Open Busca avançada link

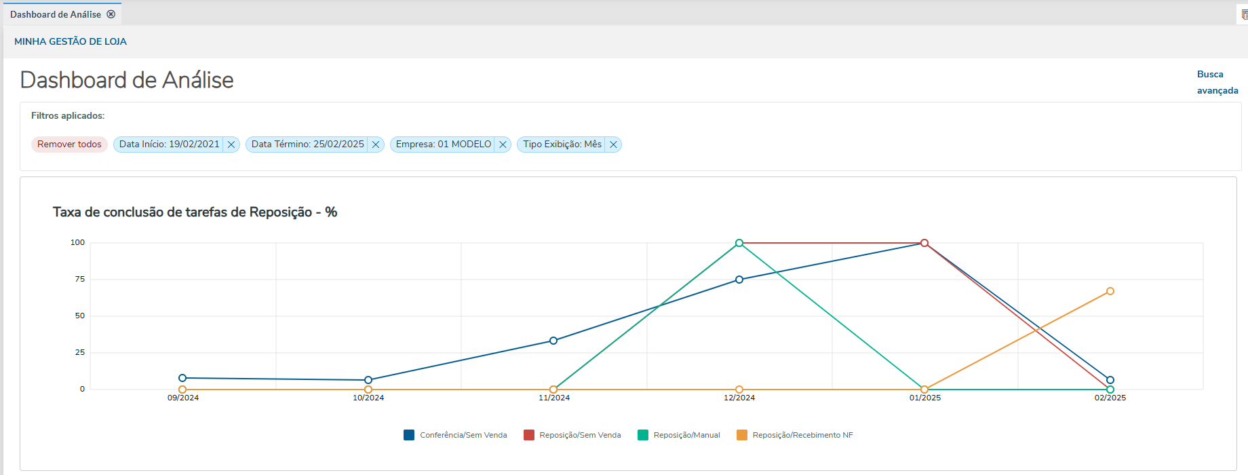[x=1217, y=82]
